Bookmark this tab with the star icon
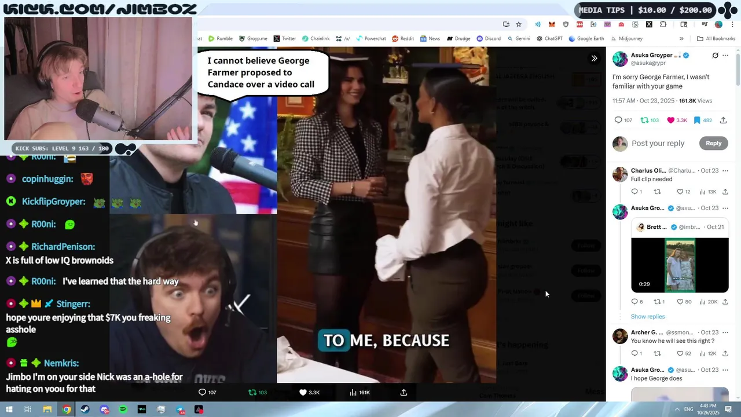741x417 pixels. [x=519, y=24]
